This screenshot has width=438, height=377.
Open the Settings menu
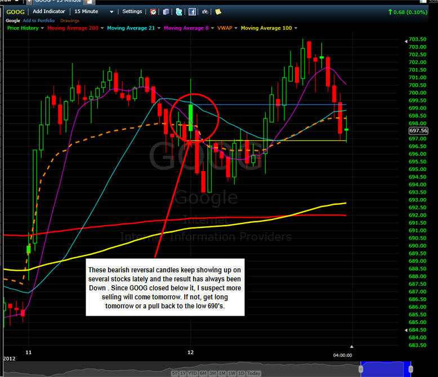(x=132, y=11)
